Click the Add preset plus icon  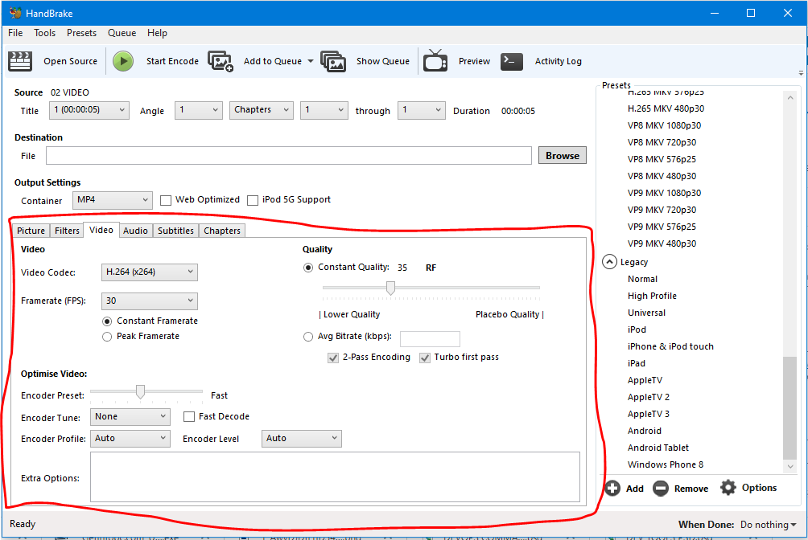pos(612,488)
